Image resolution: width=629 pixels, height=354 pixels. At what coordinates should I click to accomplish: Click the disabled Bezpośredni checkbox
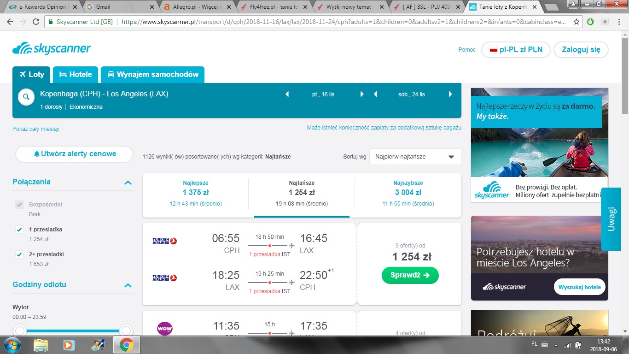click(x=19, y=205)
